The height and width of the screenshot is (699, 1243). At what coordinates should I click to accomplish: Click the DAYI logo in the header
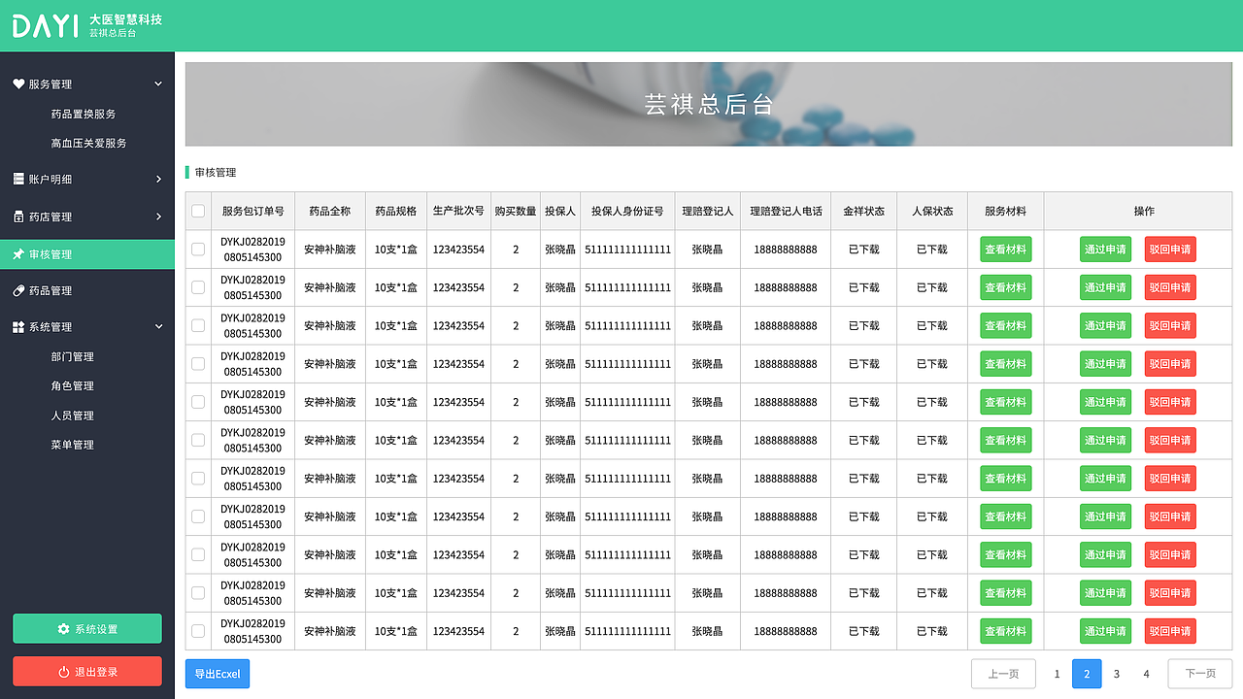45,26
